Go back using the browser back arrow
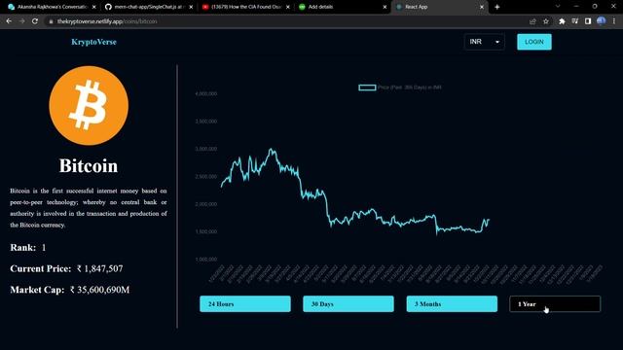This screenshot has width=623, height=350. [x=9, y=21]
